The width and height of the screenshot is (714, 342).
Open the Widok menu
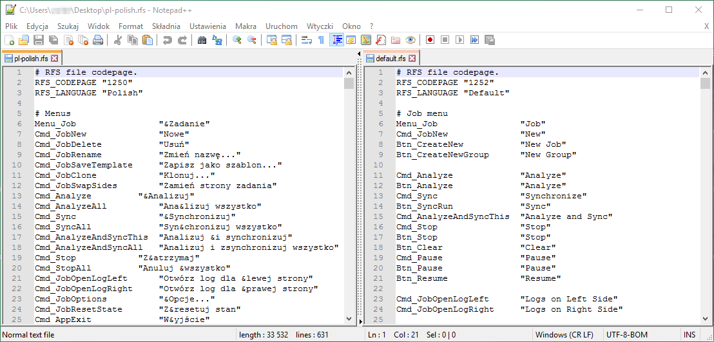pyautogui.click(x=99, y=26)
